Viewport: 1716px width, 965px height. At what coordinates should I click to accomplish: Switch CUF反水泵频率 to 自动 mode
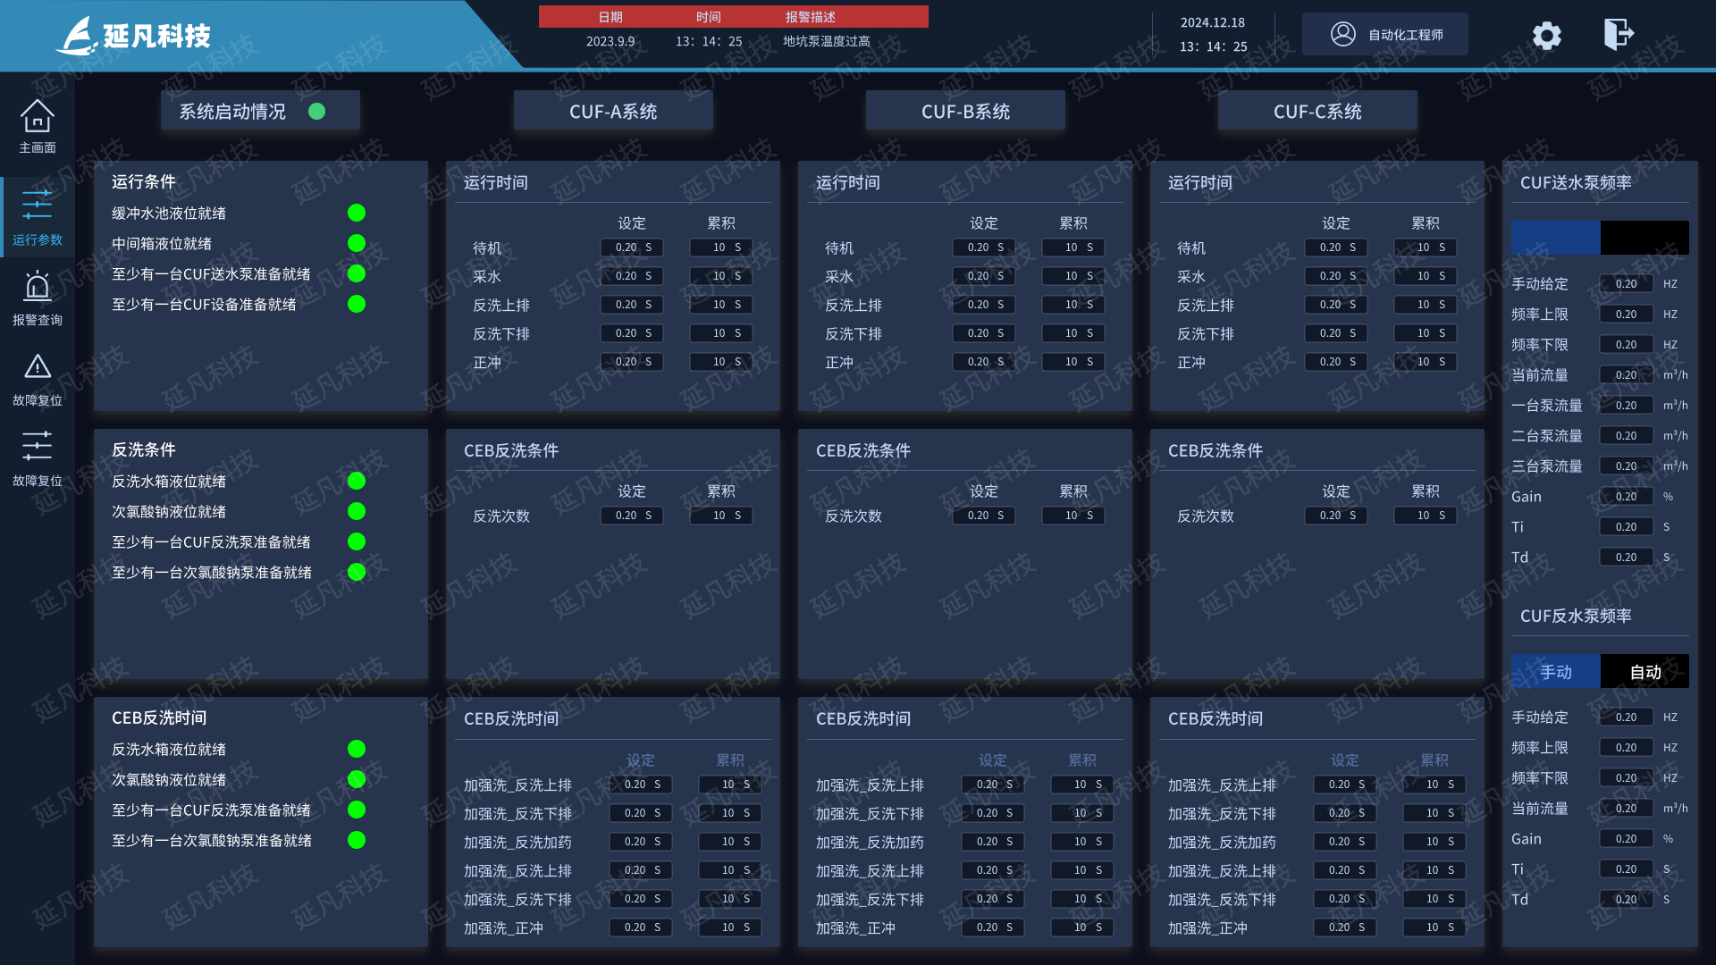tap(1644, 671)
